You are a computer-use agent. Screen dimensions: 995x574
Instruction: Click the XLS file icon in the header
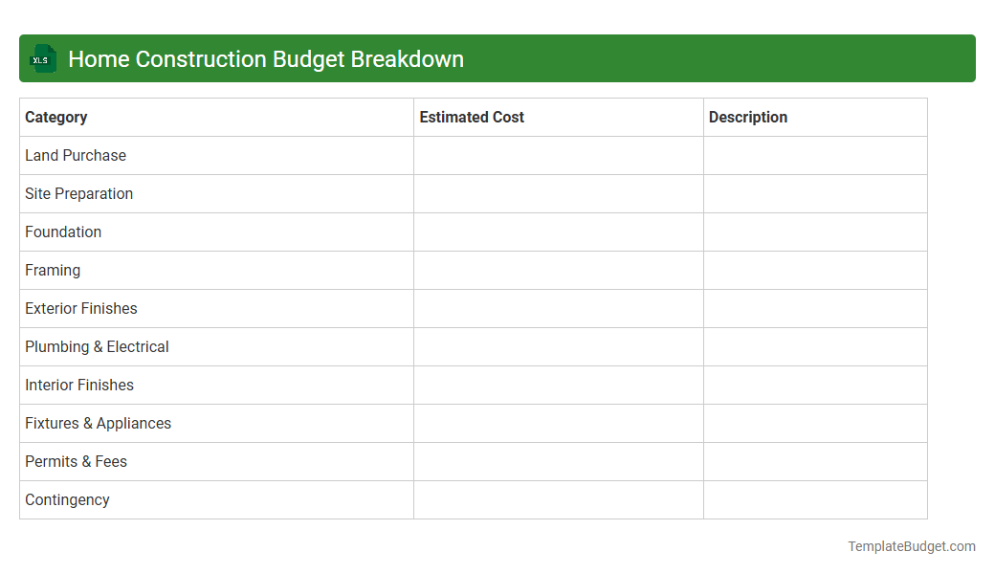click(42, 58)
